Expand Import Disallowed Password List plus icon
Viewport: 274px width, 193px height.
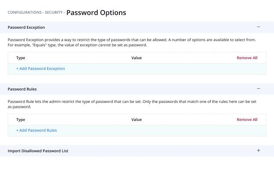coord(258,151)
